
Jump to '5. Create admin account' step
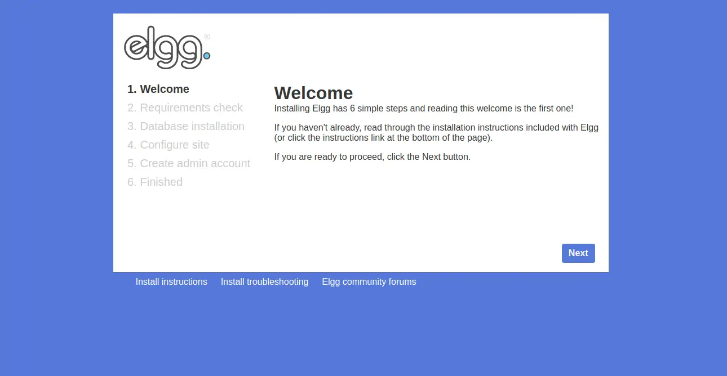point(189,163)
